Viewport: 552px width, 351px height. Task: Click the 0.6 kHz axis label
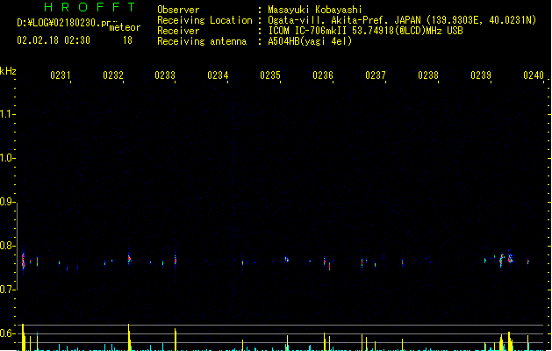click(x=6, y=333)
